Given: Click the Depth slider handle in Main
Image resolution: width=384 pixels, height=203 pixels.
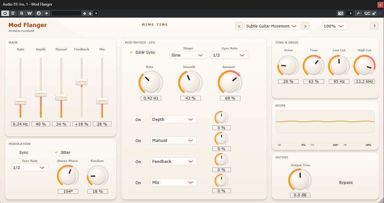Looking at the screenshot, I should pos(41,93).
